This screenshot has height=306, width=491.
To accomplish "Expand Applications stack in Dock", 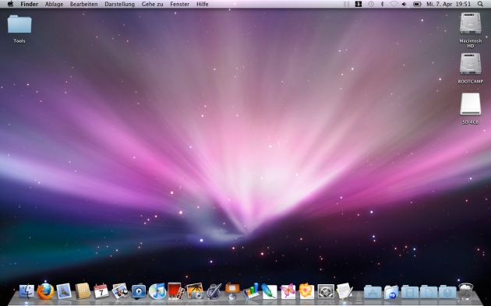I will tap(373, 292).
